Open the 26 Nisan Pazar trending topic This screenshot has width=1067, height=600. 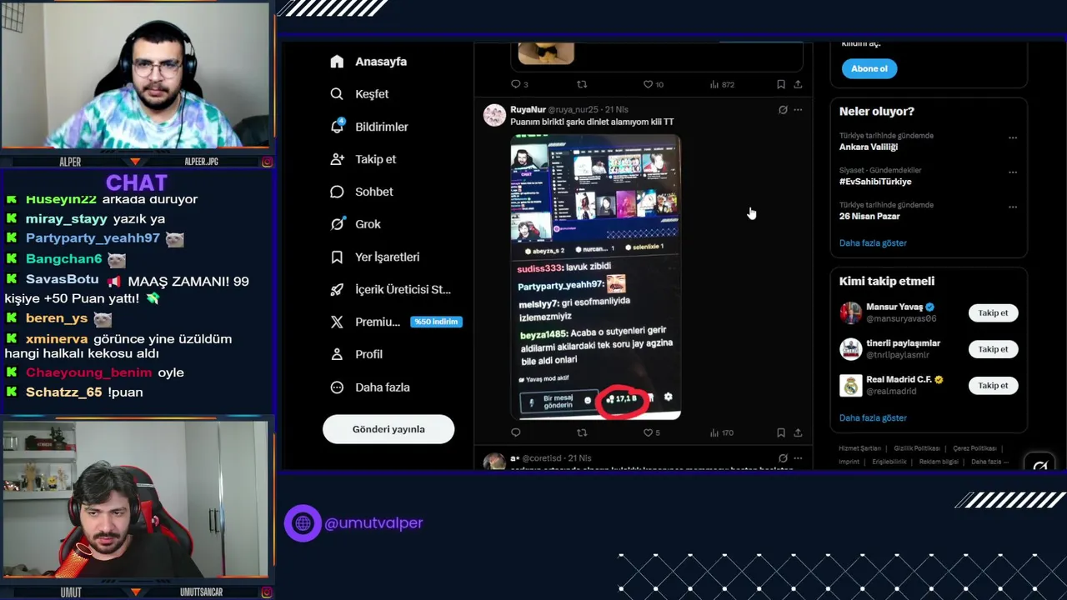pos(869,217)
